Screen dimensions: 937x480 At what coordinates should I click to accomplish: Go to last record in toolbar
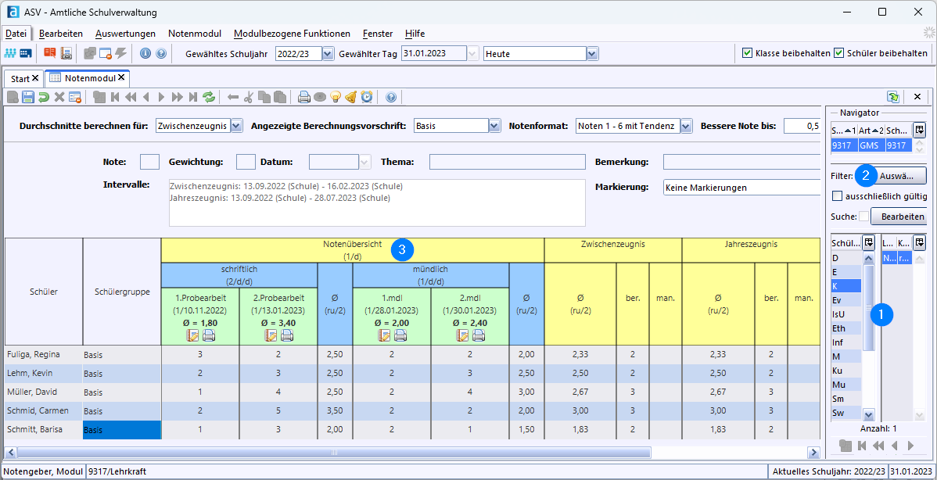(x=192, y=97)
